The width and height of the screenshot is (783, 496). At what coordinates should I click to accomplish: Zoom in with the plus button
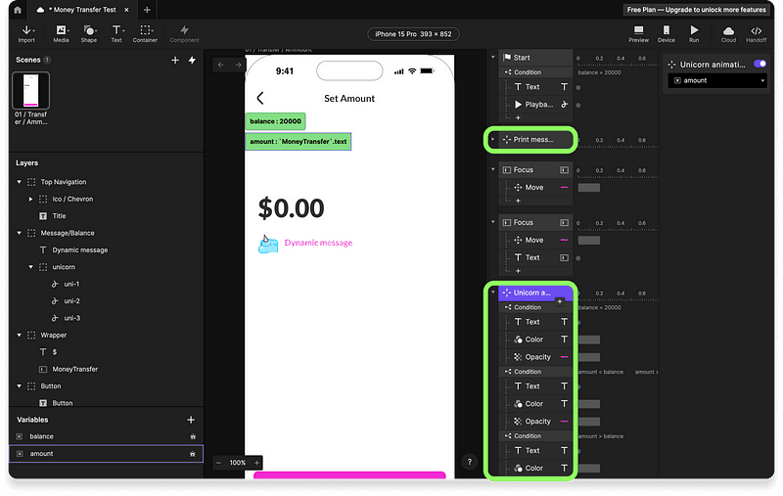tap(256, 463)
